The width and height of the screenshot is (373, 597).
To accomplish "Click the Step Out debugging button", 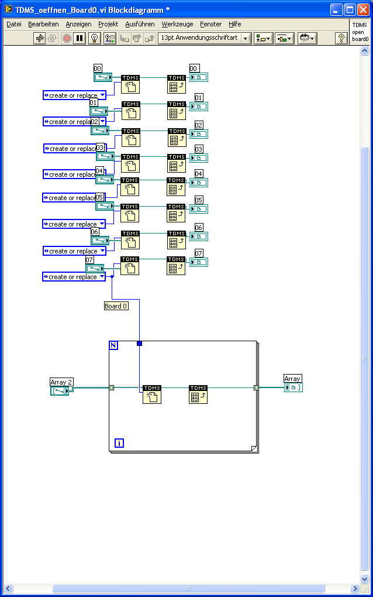I will tap(150, 38).
